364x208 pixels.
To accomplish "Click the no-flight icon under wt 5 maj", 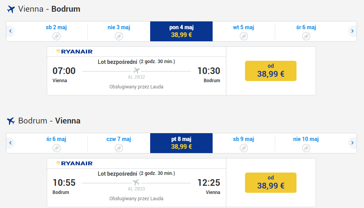I will tap(244, 36).
